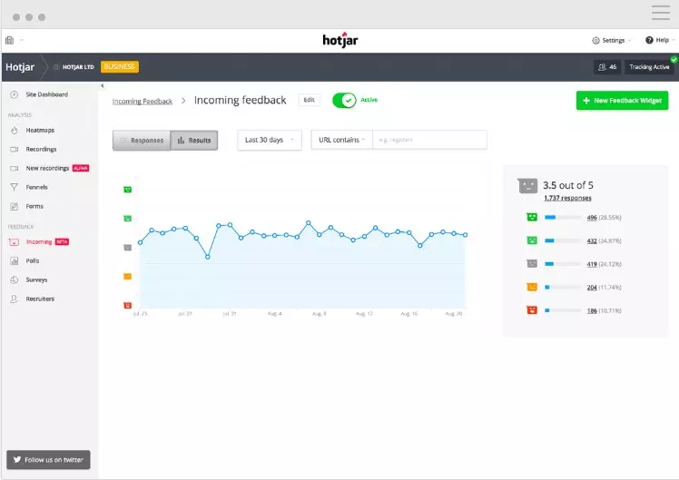Click the red face on chart axis
This screenshot has width=679, height=480.
coord(127,306)
